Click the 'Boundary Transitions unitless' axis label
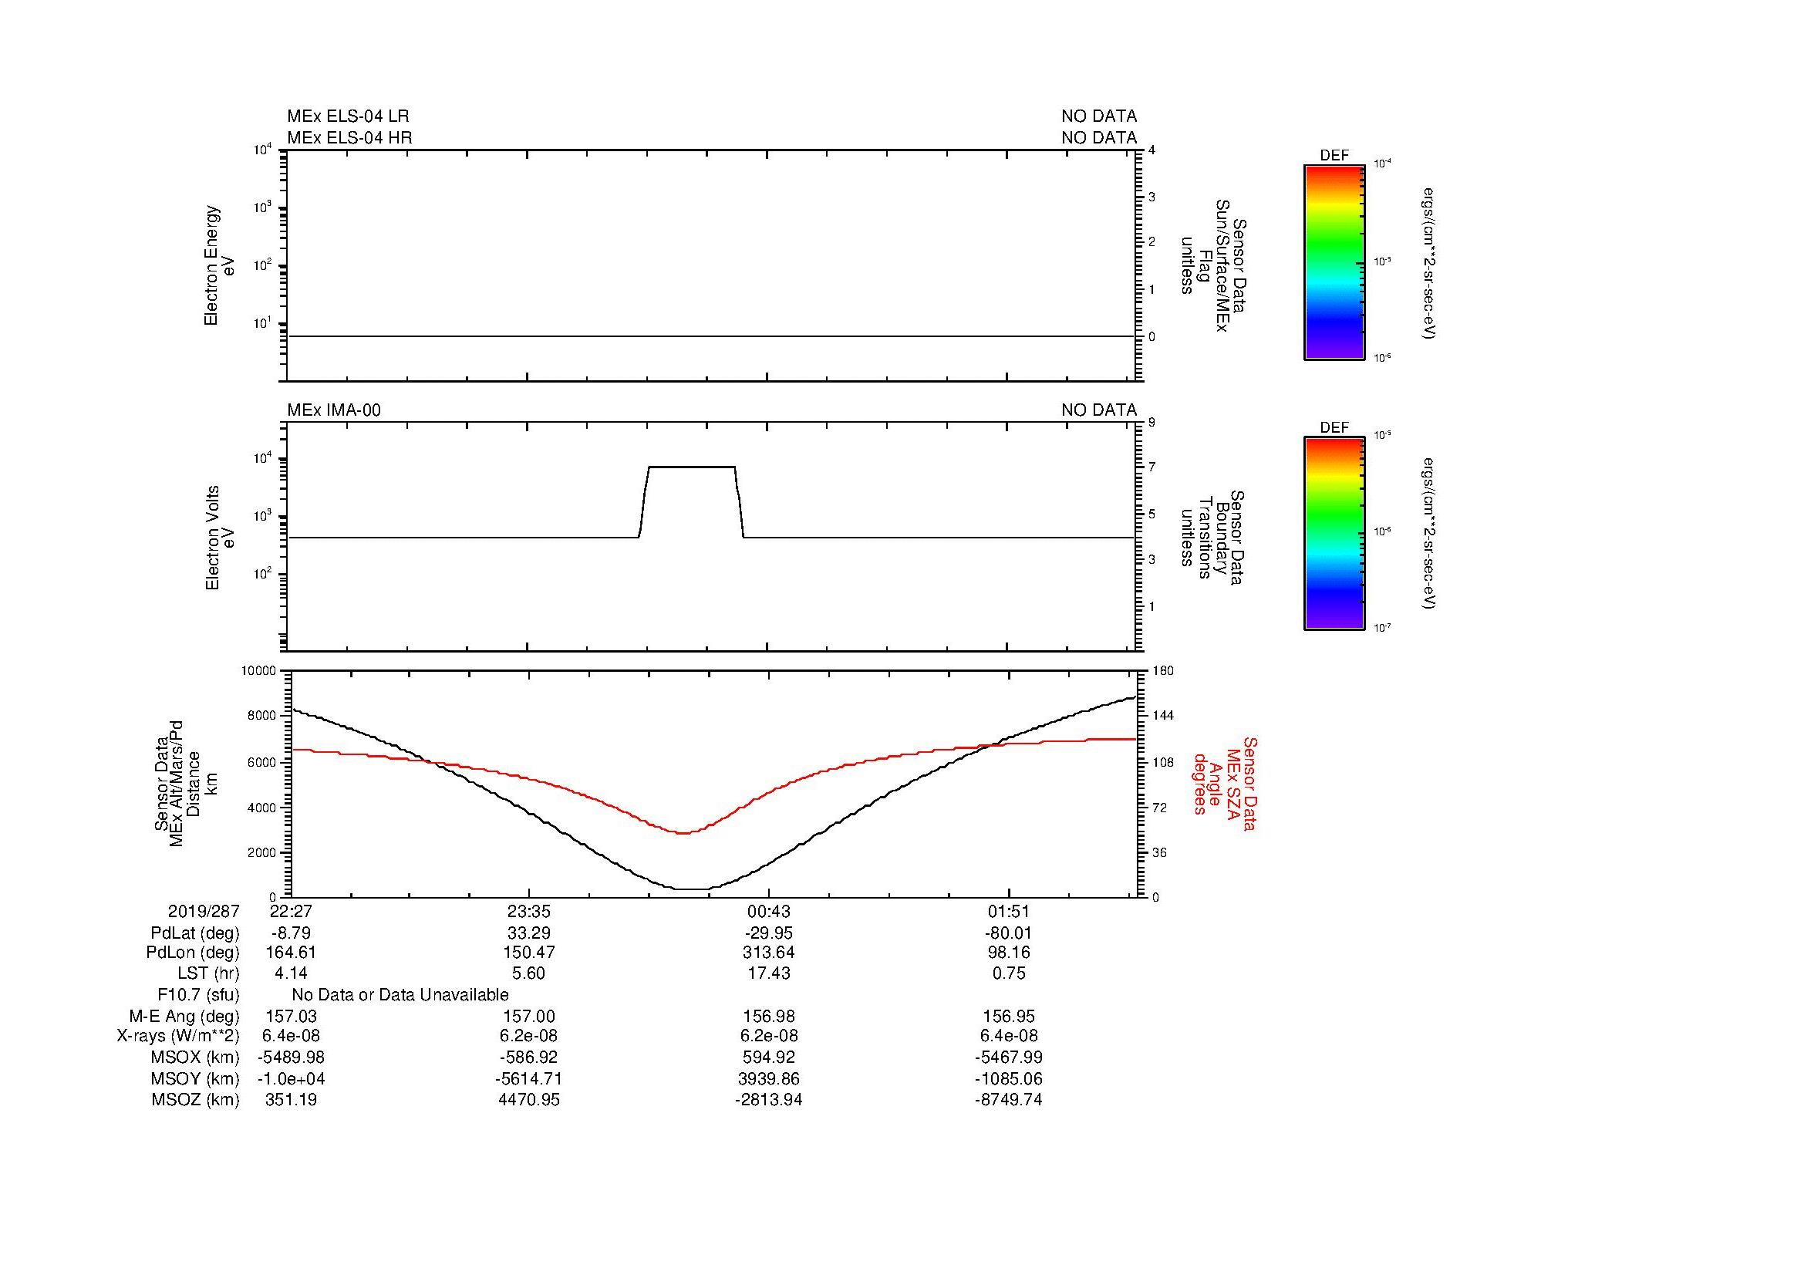 coord(1213,538)
